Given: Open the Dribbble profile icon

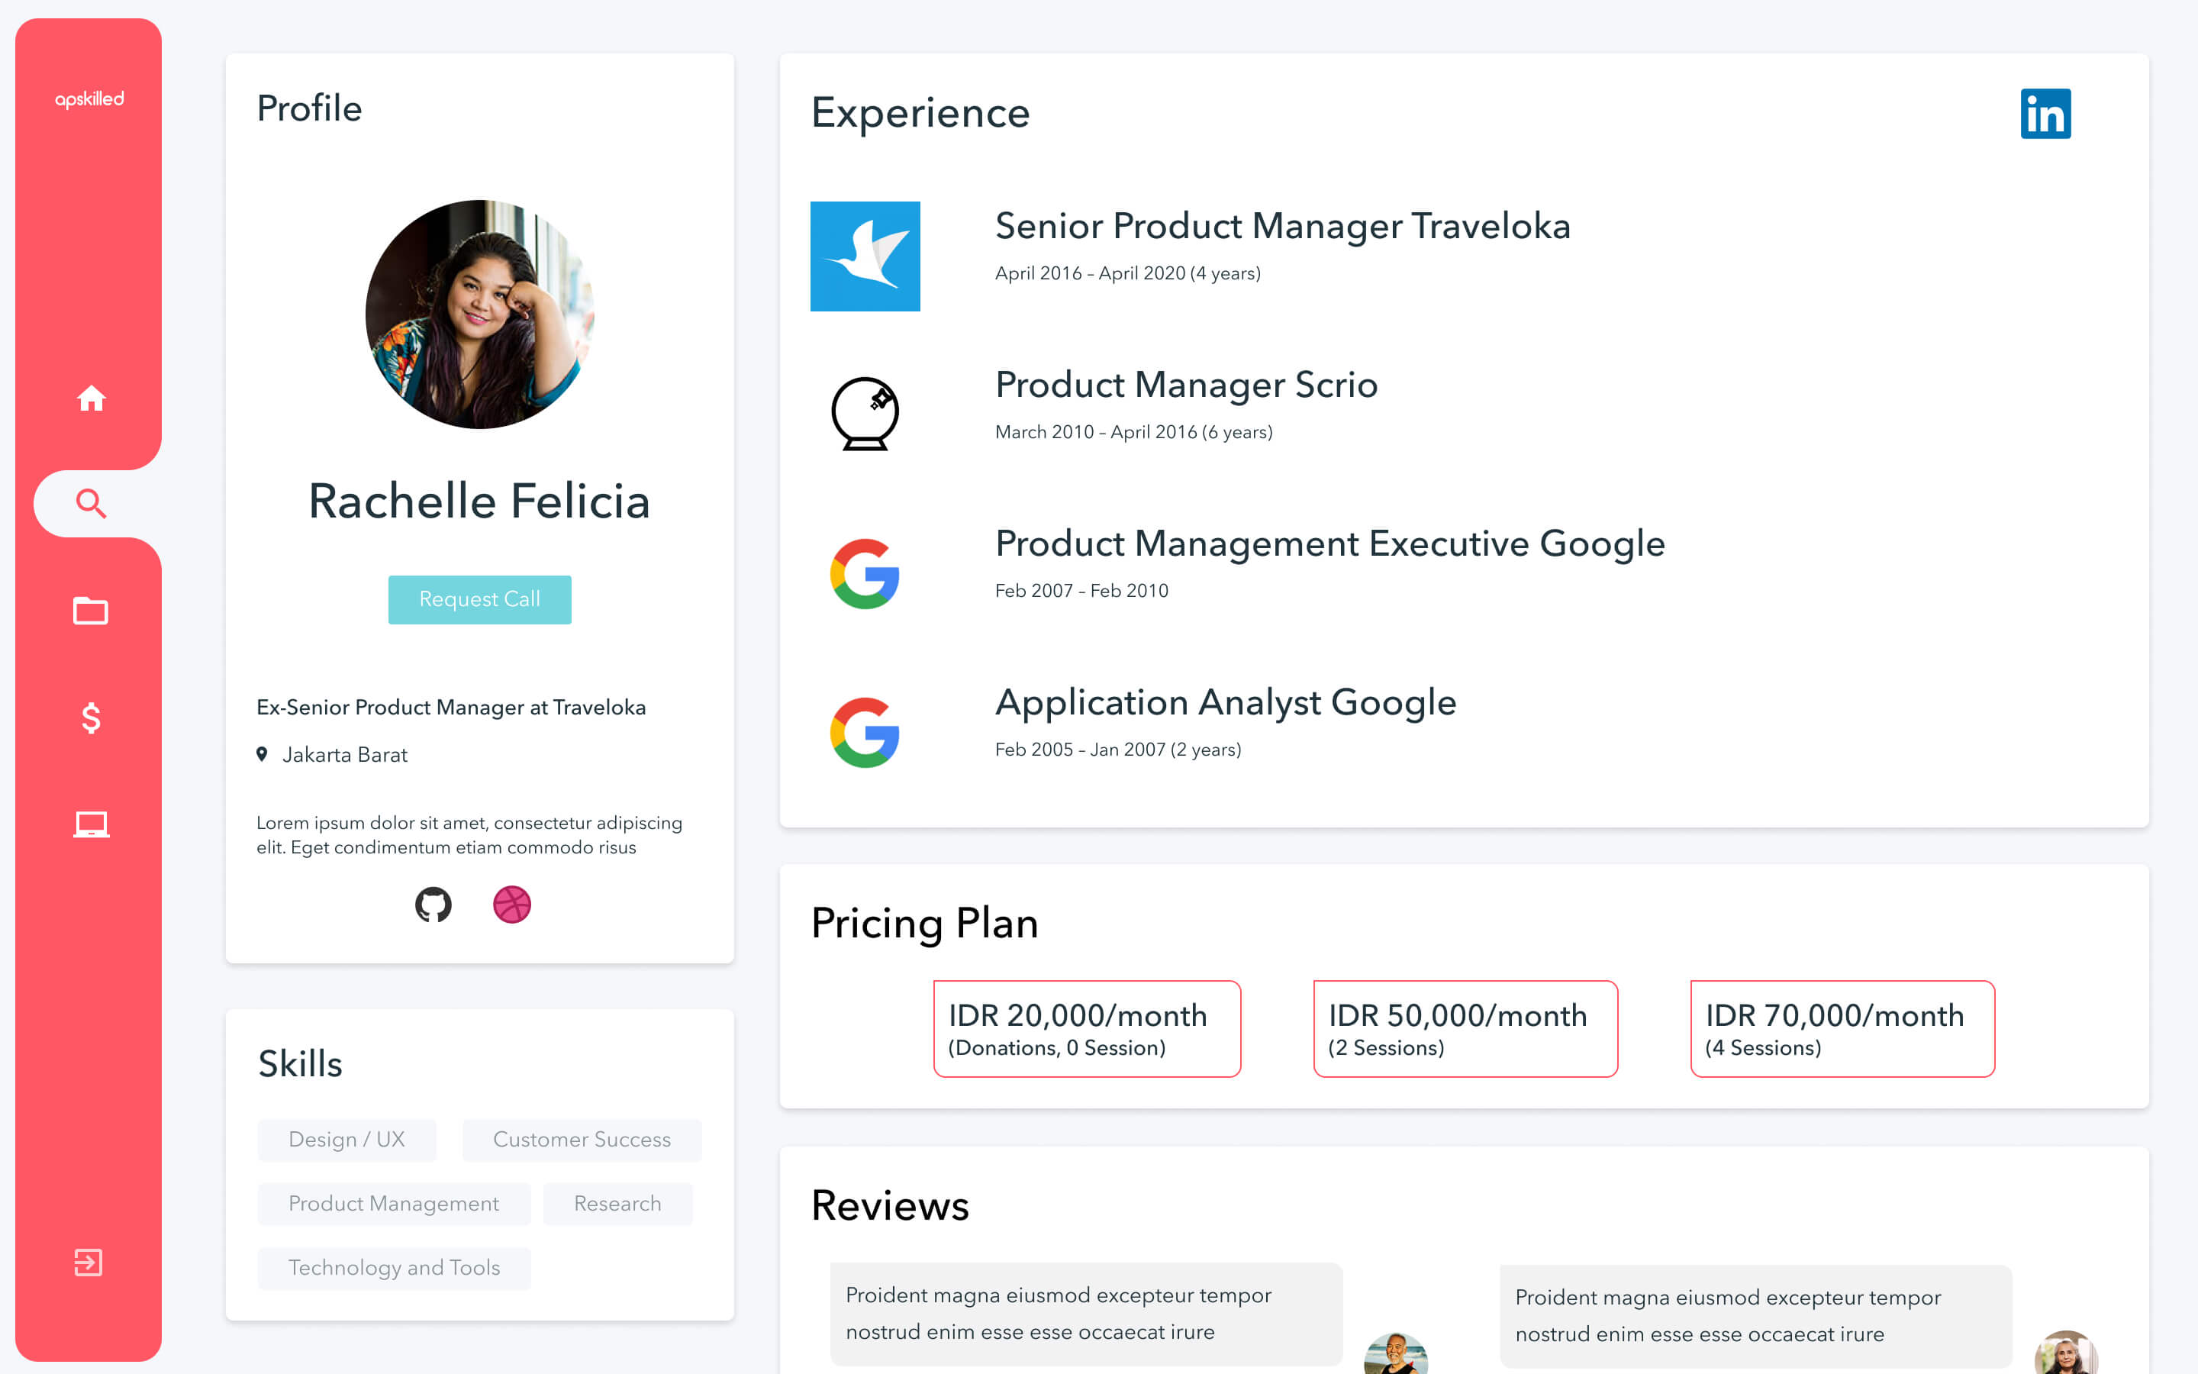Looking at the screenshot, I should pyautogui.click(x=511, y=905).
